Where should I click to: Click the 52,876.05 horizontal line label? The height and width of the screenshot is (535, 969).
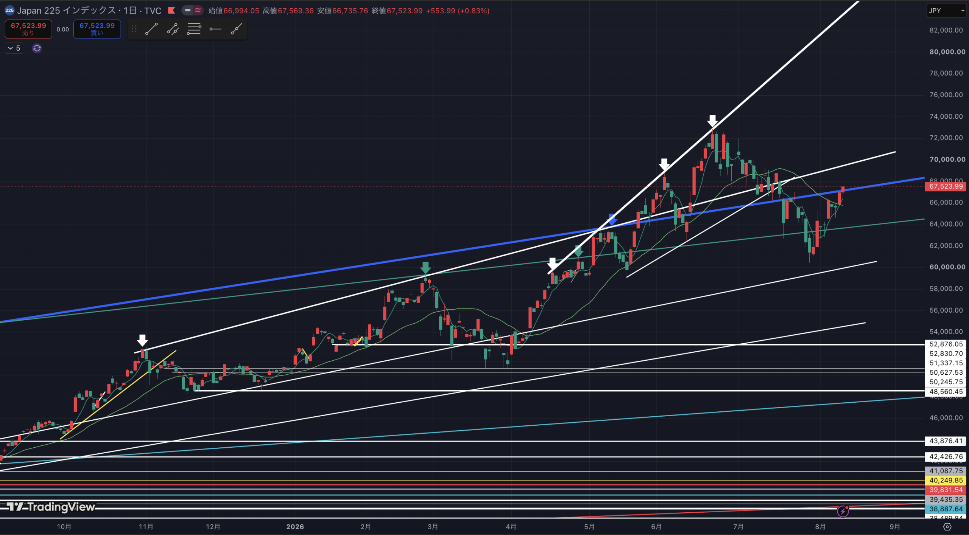[x=946, y=344]
